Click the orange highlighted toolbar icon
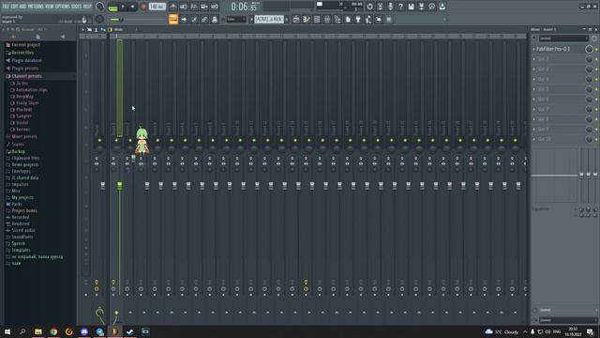Image resolution: width=600 pixels, height=338 pixels. click(x=173, y=19)
